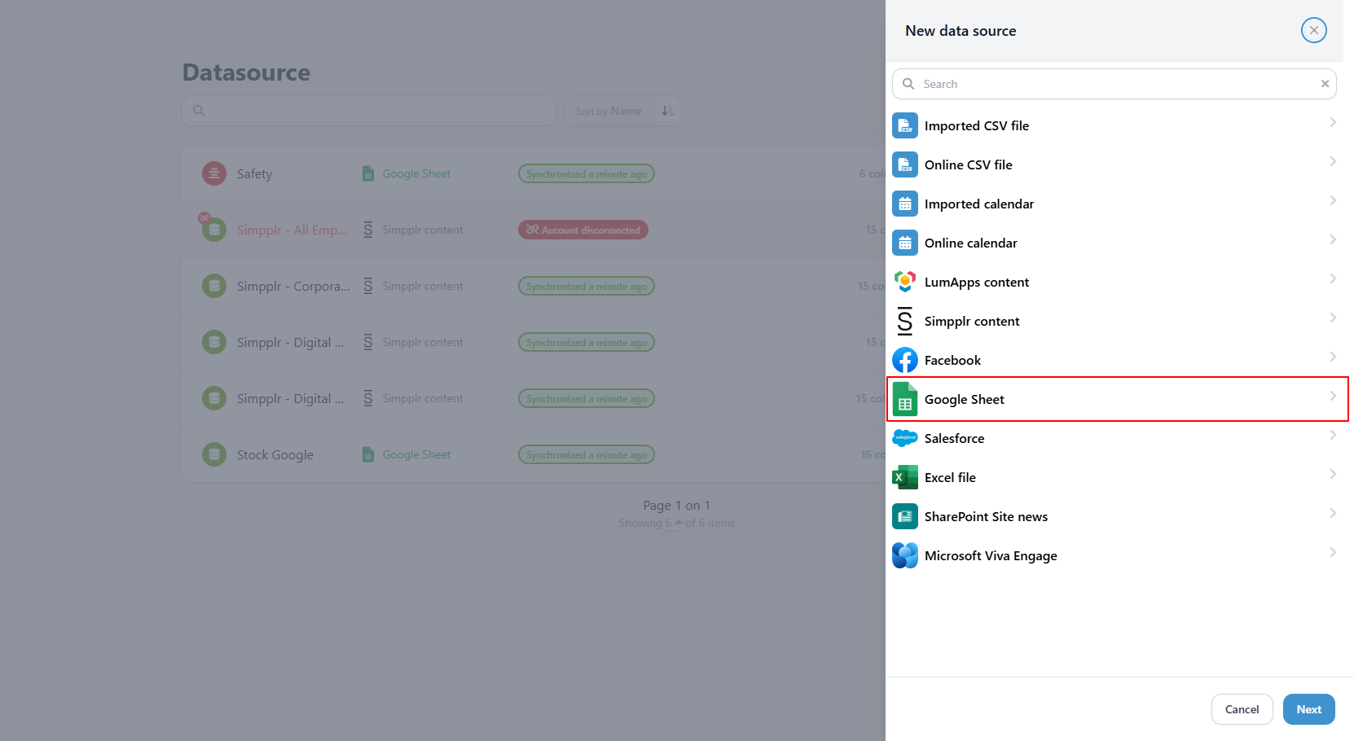
Task: Click Google Sheet file icon in Safety row
Action: click(368, 173)
